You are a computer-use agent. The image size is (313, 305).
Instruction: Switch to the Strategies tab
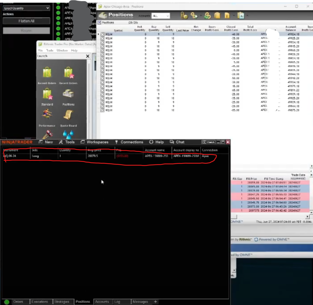click(62, 302)
